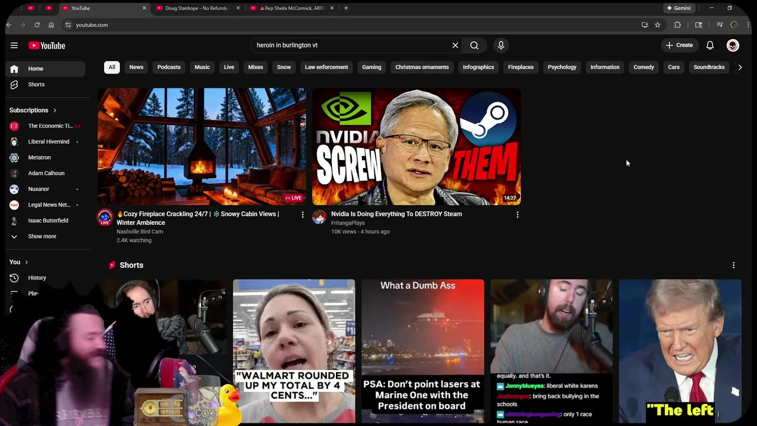Click the magnifier search button
The image size is (757, 426).
pos(474,46)
